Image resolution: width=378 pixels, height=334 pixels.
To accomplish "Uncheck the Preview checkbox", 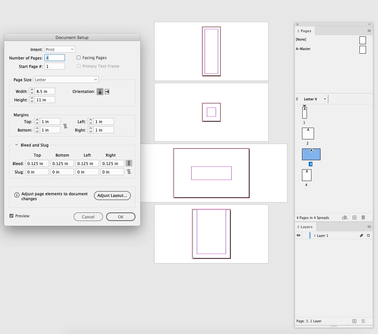I will (x=11, y=216).
